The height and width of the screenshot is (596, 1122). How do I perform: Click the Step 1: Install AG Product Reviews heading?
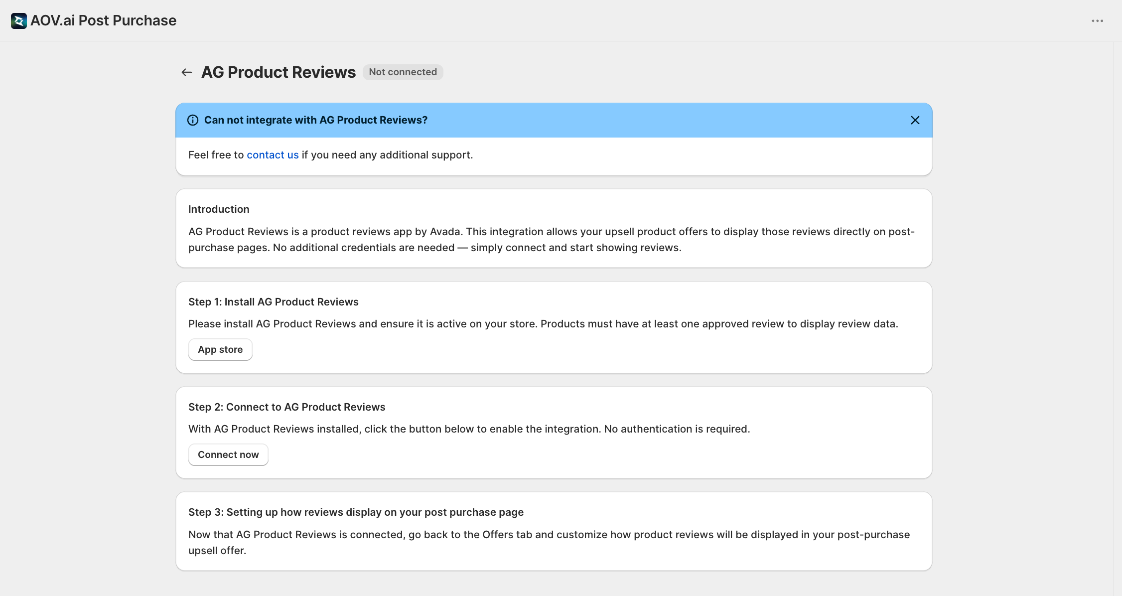(274, 302)
